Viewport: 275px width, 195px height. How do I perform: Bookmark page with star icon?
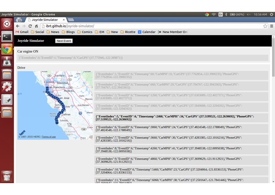[x=265, y=26]
